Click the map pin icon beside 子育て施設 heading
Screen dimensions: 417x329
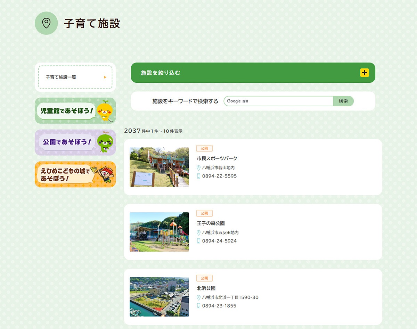pyautogui.click(x=46, y=23)
